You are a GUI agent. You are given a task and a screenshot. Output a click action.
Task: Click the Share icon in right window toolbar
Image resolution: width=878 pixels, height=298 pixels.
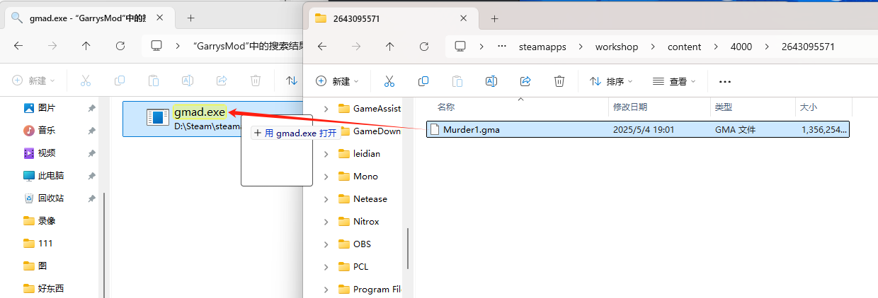(525, 81)
